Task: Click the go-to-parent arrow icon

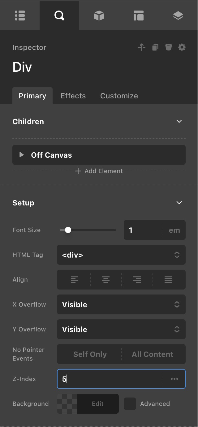Action: [142, 47]
